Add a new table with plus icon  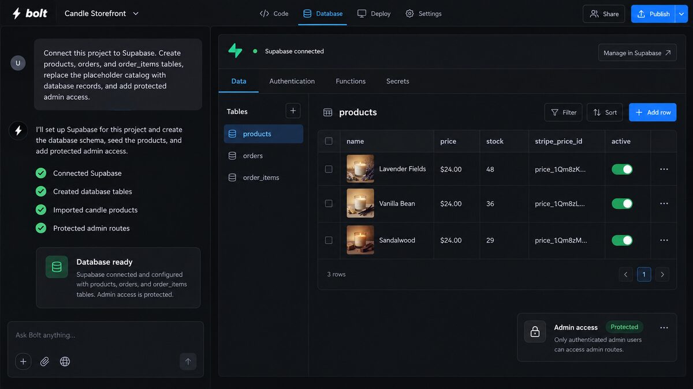click(x=293, y=111)
